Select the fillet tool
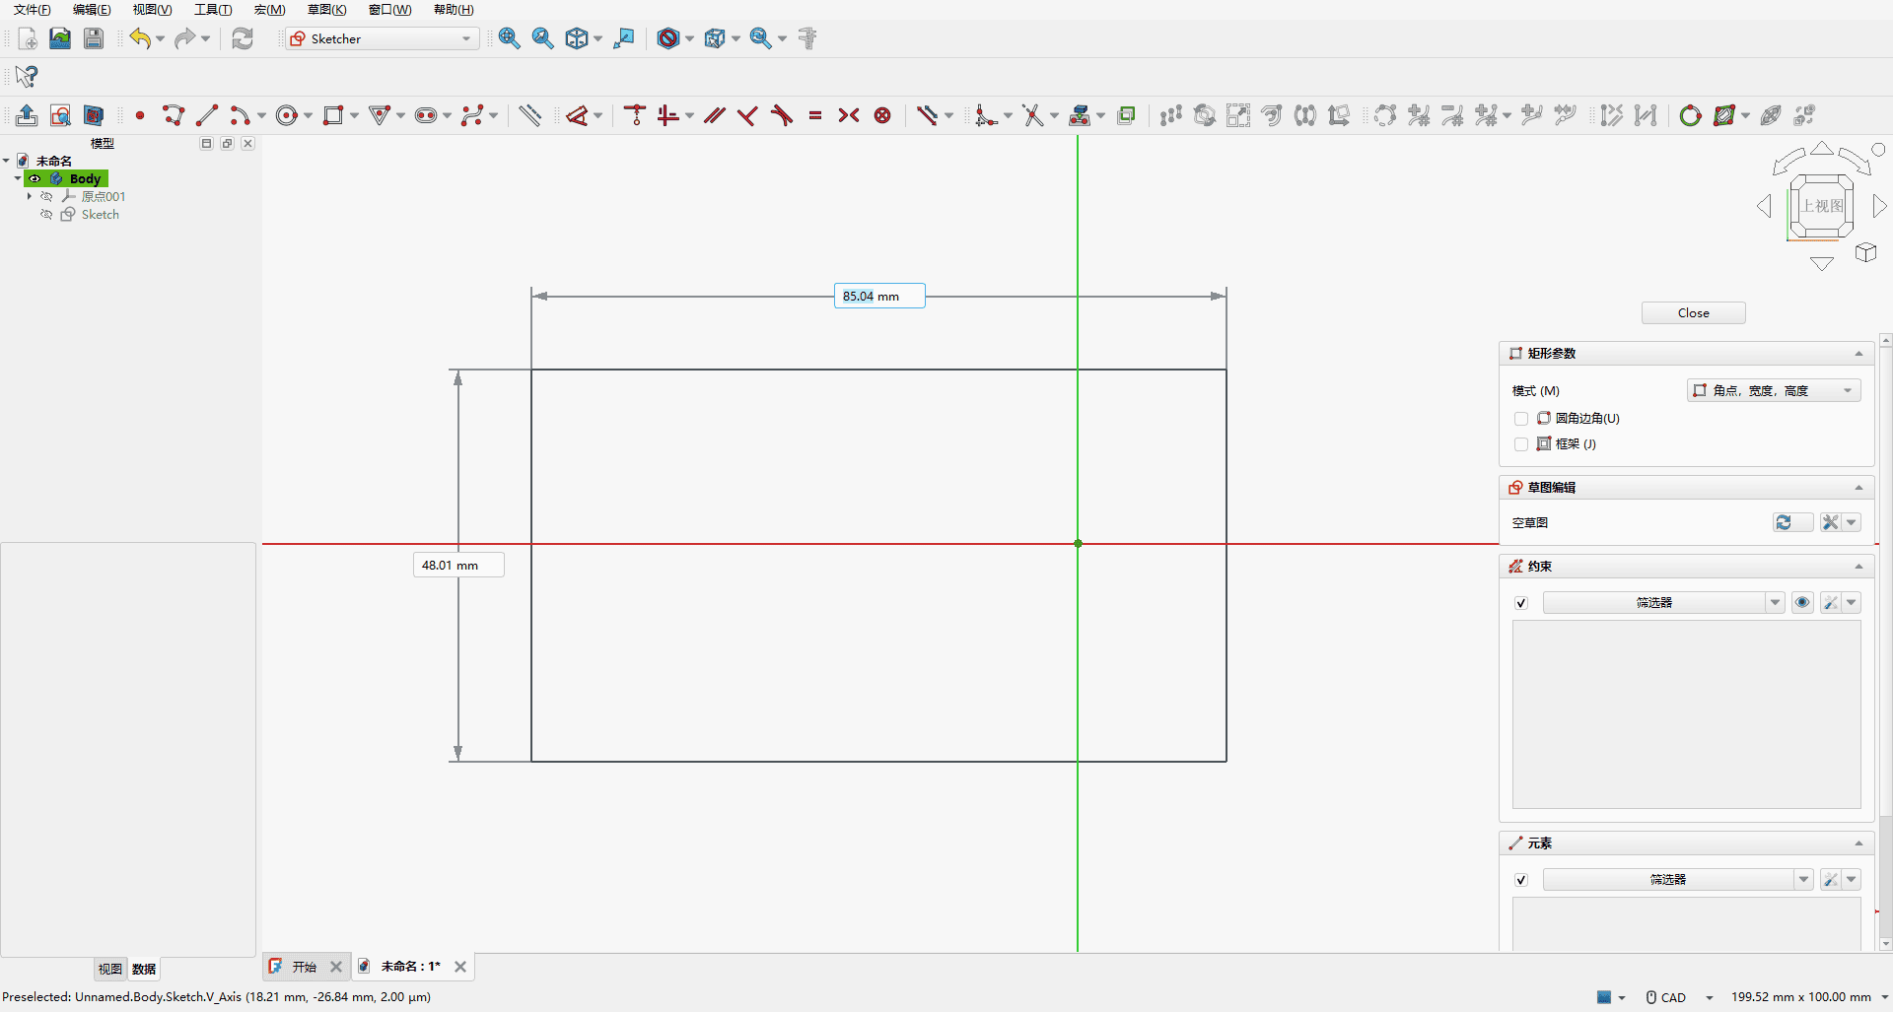Screen dimensions: 1893x1012 [986, 115]
